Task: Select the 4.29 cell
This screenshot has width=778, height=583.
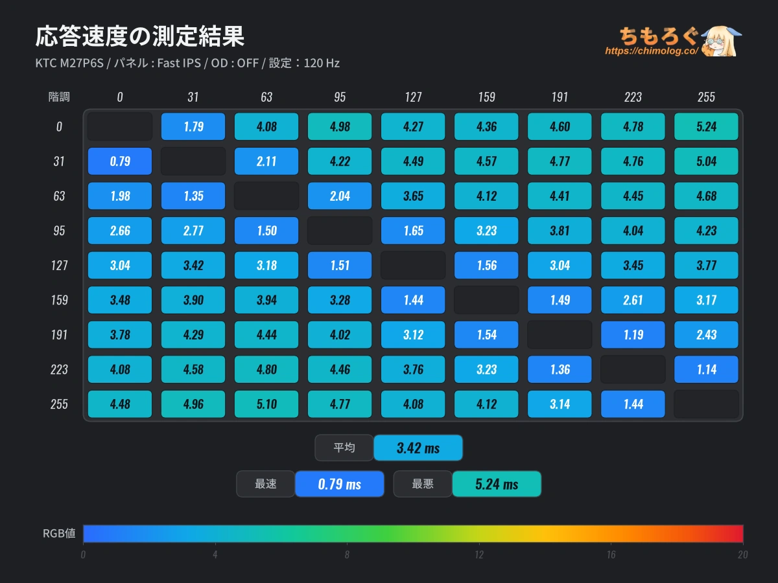Action: 193,335
